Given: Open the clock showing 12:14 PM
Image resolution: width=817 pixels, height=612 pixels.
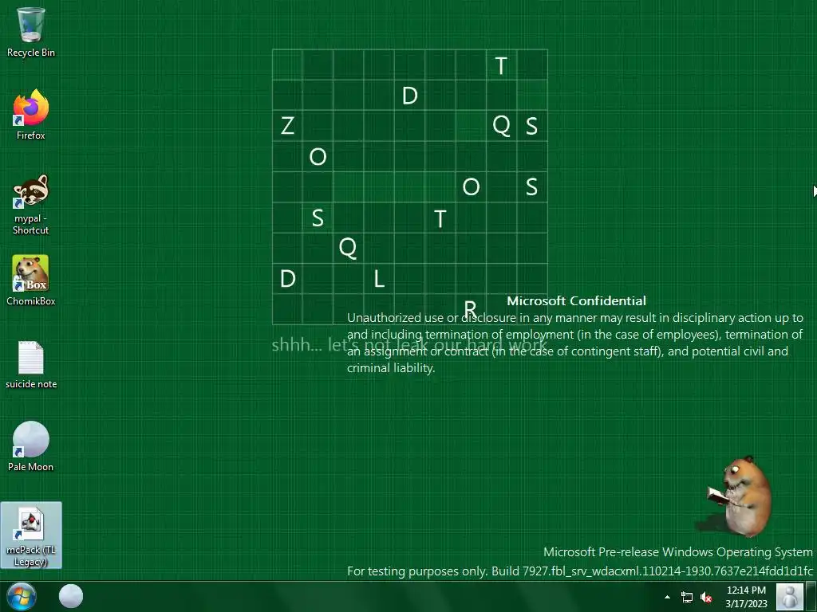Looking at the screenshot, I should (x=746, y=596).
